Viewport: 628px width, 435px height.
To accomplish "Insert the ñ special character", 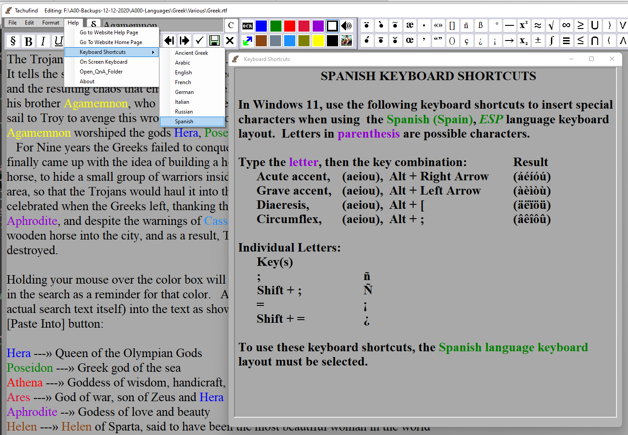I will (x=466, y=25).
